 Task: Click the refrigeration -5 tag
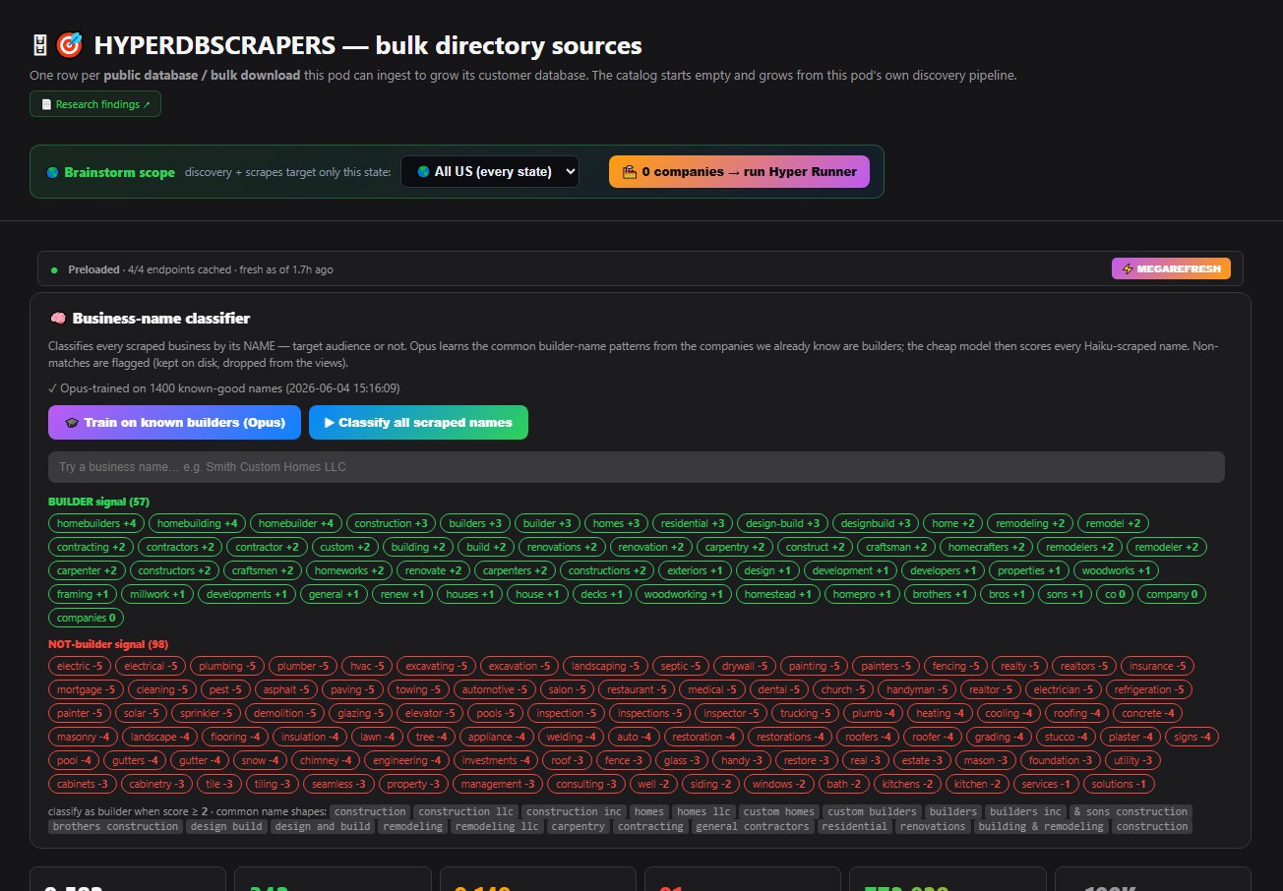[1149, 689]
